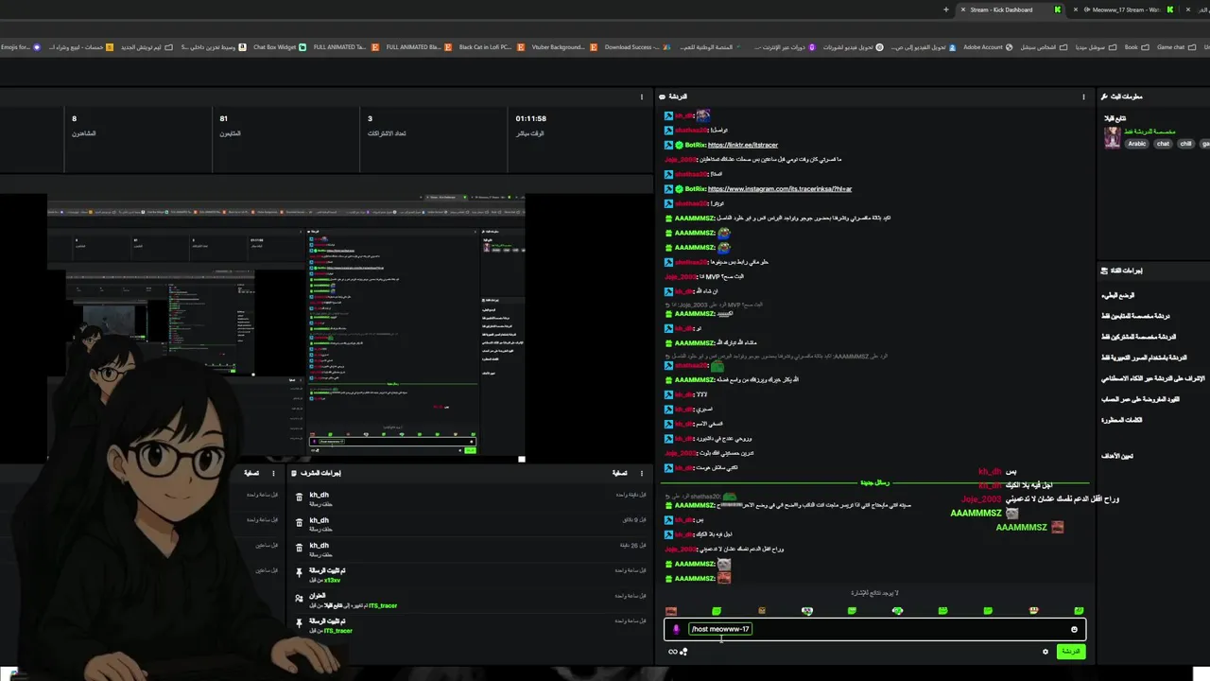1210x681 pixels.
Task: Click the viewers count 8 stat
Action: 74,118
